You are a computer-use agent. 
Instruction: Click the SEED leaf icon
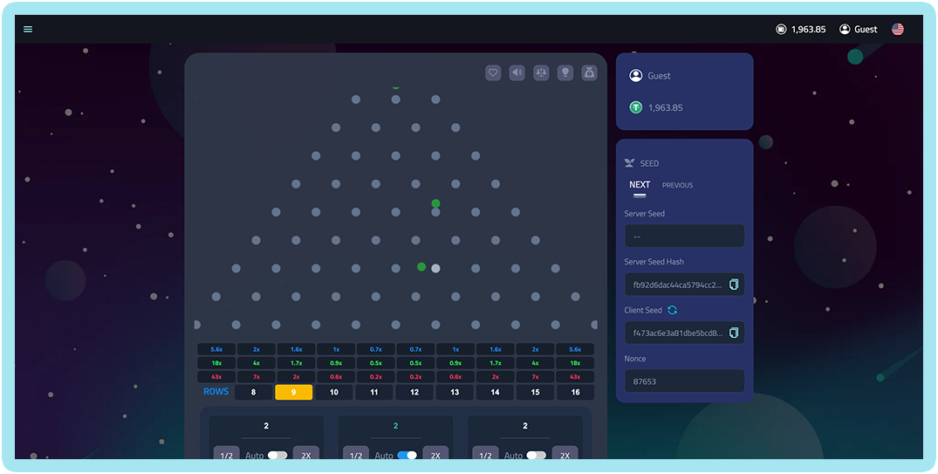629,162
